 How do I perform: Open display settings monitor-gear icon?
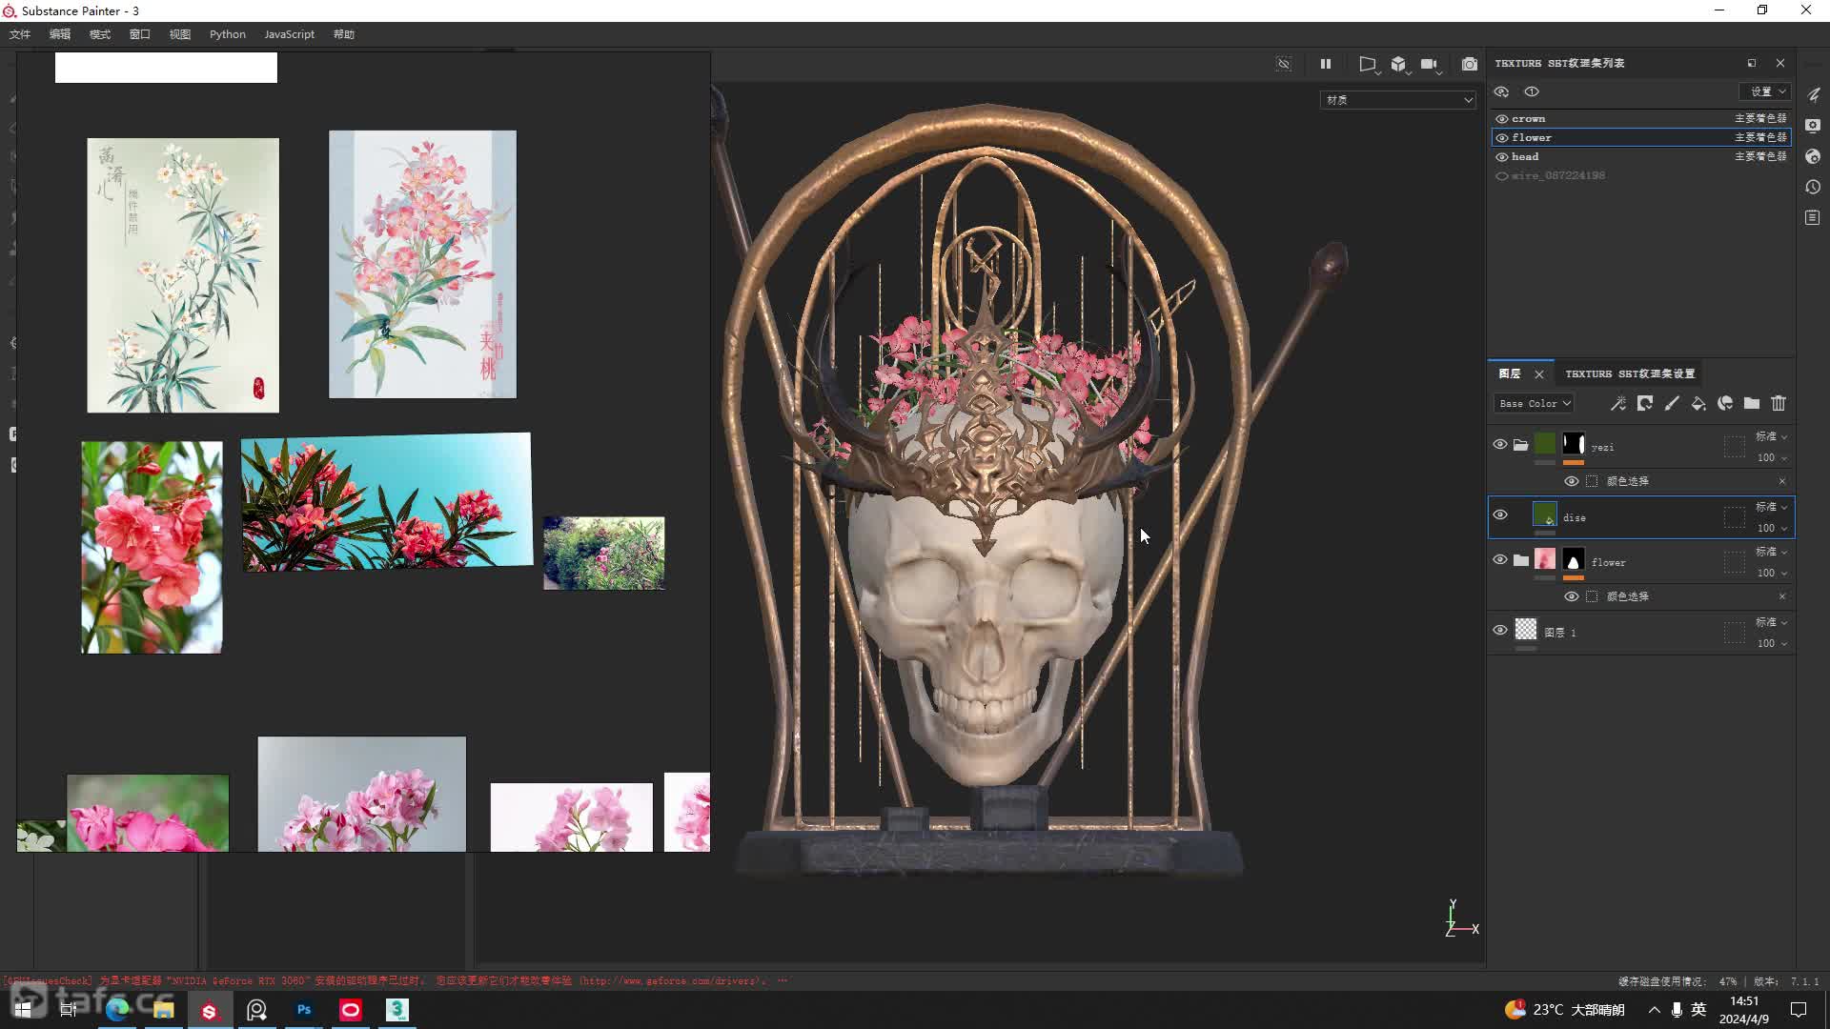point(1813,125)
